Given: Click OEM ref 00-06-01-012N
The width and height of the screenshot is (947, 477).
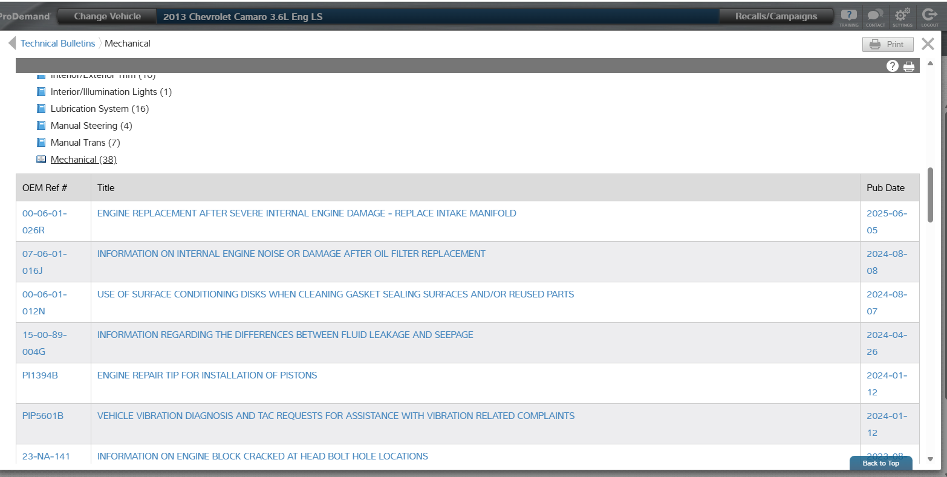Looking at the screenshot, I should [45, 303].
